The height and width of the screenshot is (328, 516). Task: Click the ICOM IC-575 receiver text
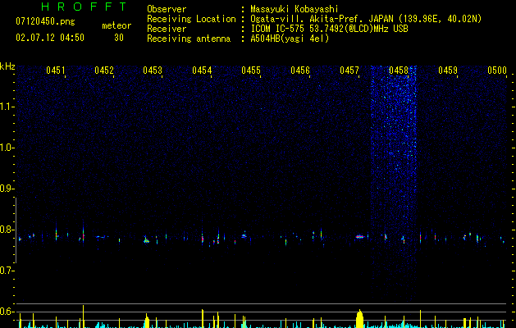[329, 29]
